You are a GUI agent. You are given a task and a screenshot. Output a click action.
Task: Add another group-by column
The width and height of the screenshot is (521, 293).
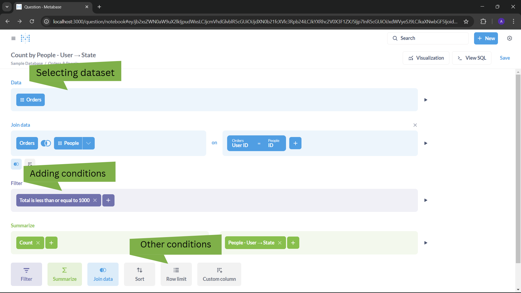pyautogui.click(x=293, y=243)
